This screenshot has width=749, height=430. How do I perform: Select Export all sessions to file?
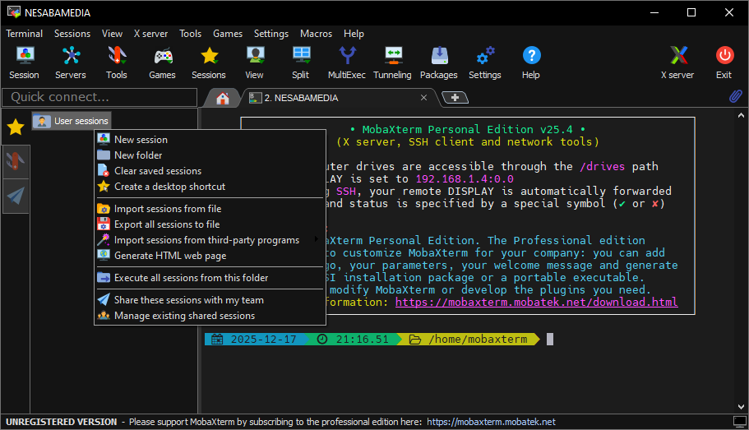pyautogui.click(x=167, y=224)
